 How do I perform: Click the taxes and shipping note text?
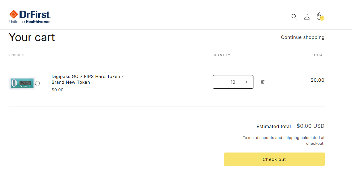point(284,140)
